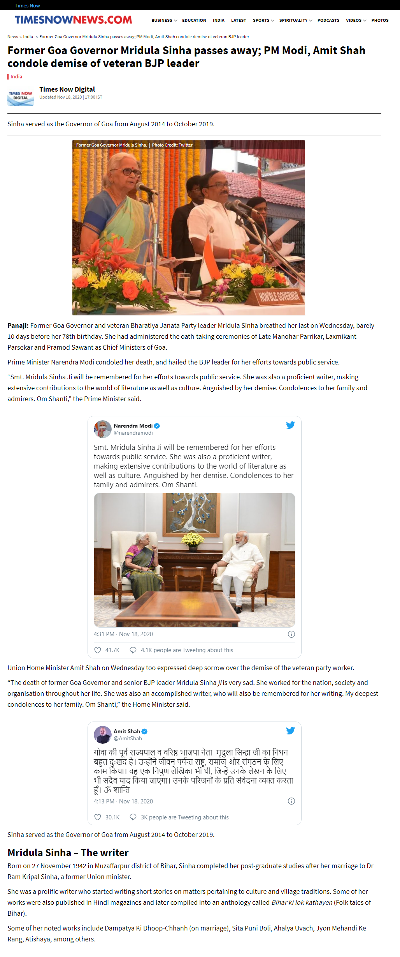Go to the Podcasts section
This screenshot has width=400, height=957.
coord(328,20)
